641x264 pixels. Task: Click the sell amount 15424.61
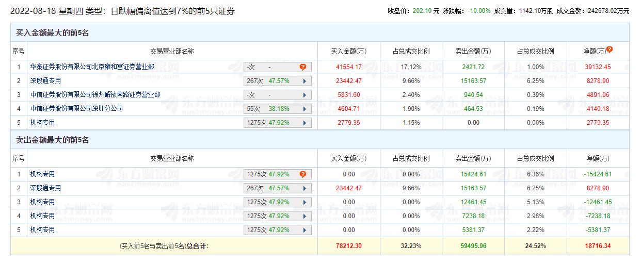point(473,174)
